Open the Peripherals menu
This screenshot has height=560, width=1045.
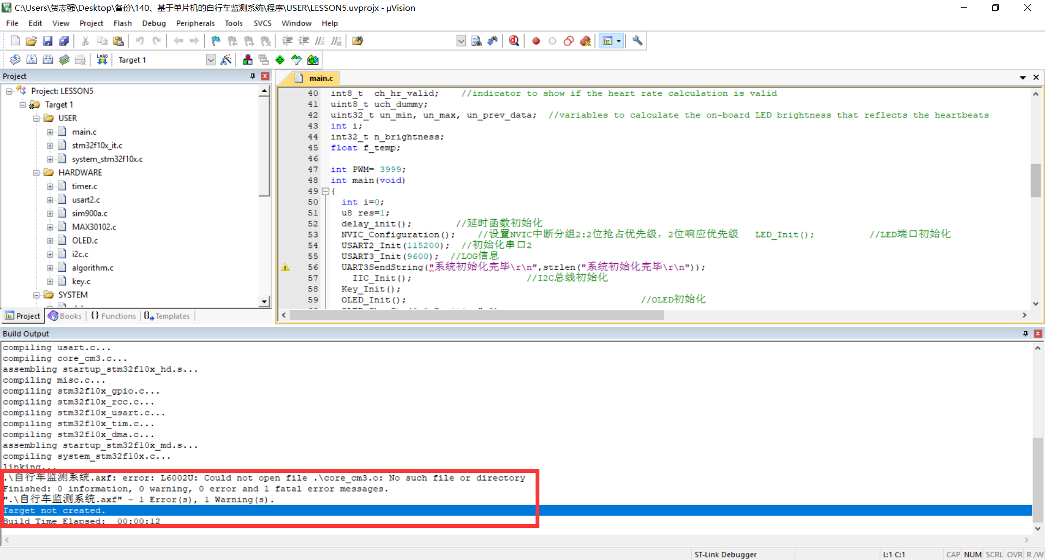pos(195,23)
